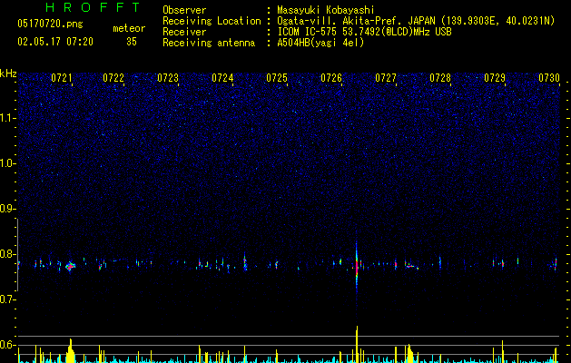Click the Observer label
571x363 pixels.
pos(184,10)
